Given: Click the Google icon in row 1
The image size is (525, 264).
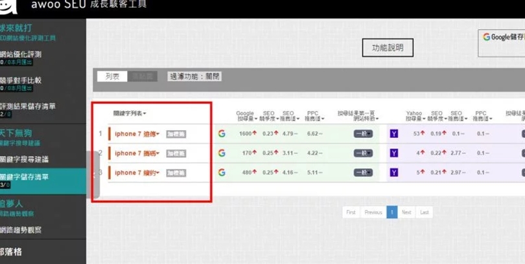Looking at the screenshot, I should pos(221,134).
